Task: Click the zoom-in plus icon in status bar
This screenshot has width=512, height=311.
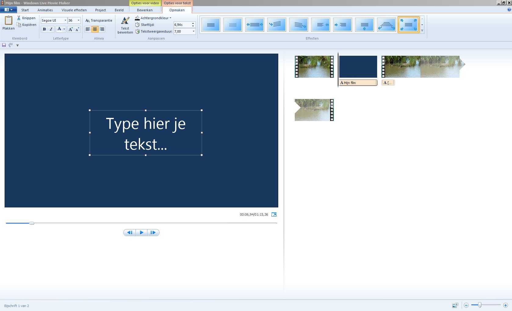Action: point(506,305)
